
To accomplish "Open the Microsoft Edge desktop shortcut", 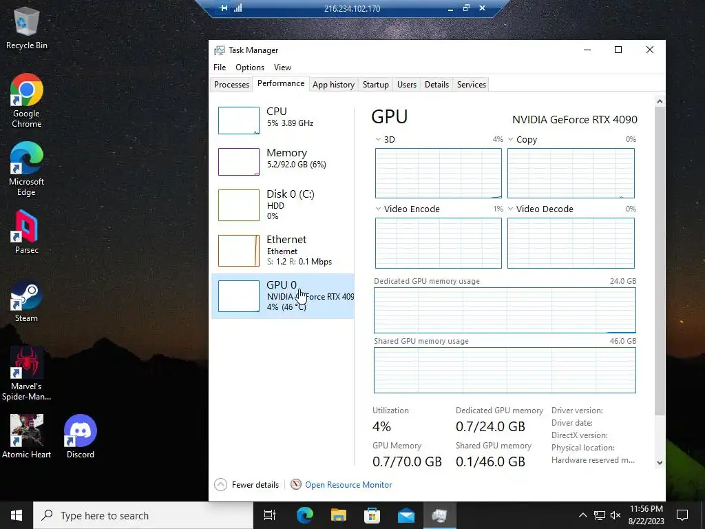I will click(x=27, y=169).
